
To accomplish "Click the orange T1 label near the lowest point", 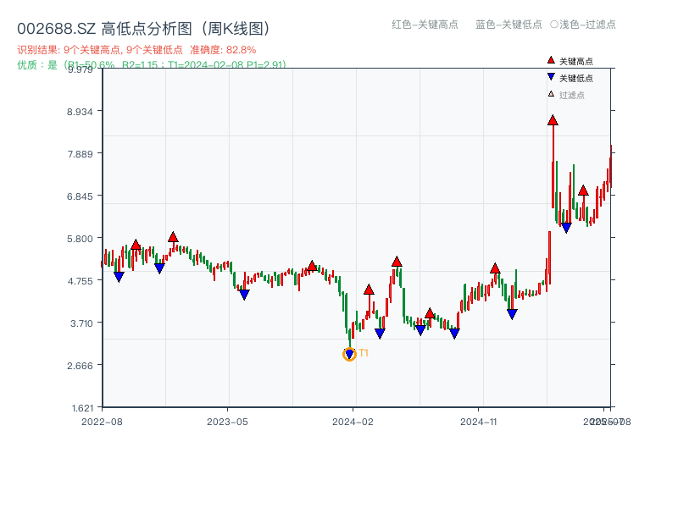I will click(x=364, y=353).
